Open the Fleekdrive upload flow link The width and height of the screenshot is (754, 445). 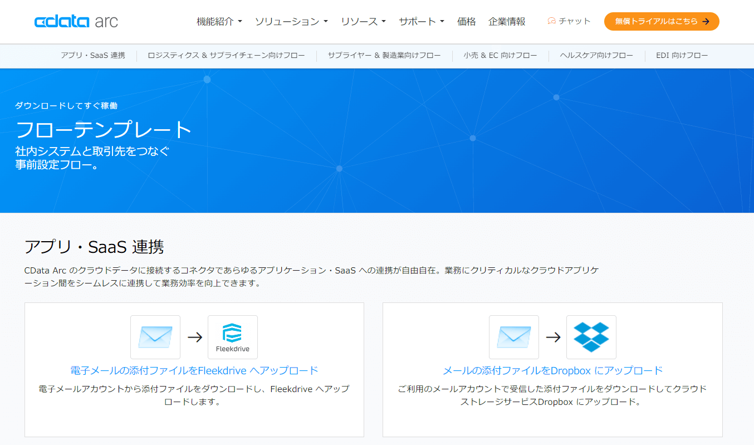click(193, 370)
